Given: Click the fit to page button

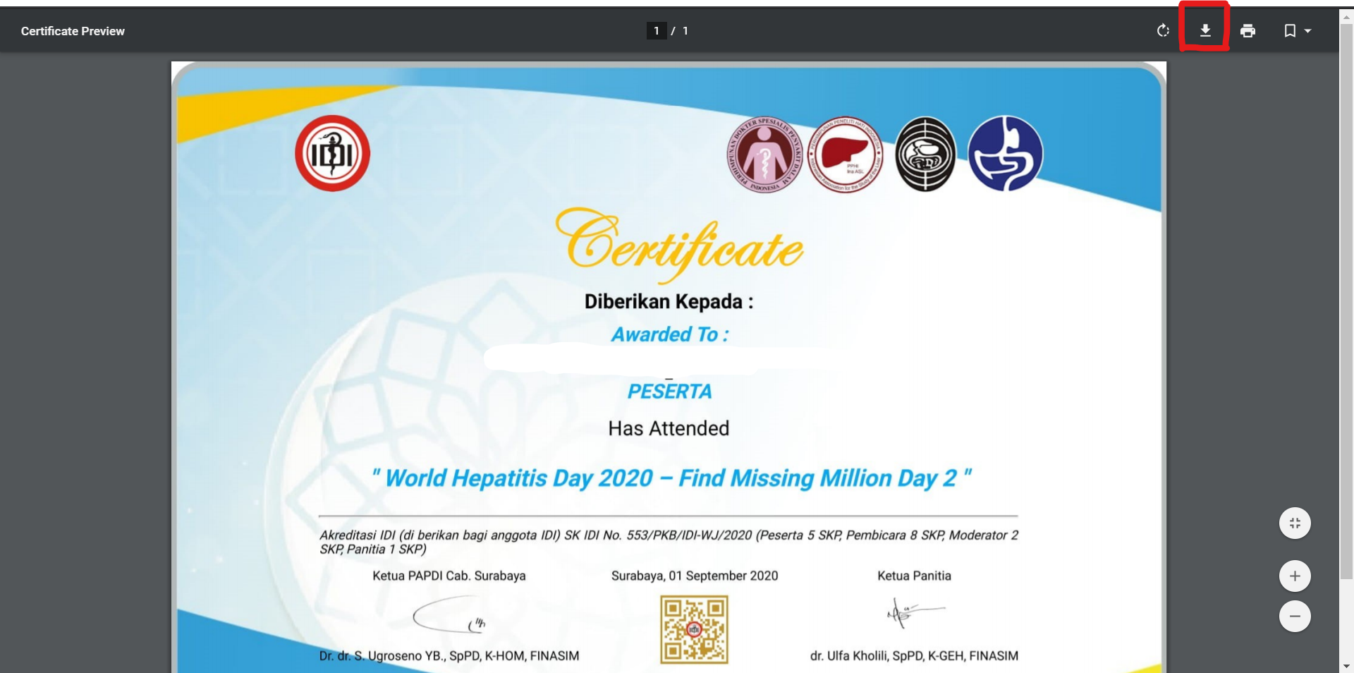Looking at the screenshot, I should coord(1295,523).
